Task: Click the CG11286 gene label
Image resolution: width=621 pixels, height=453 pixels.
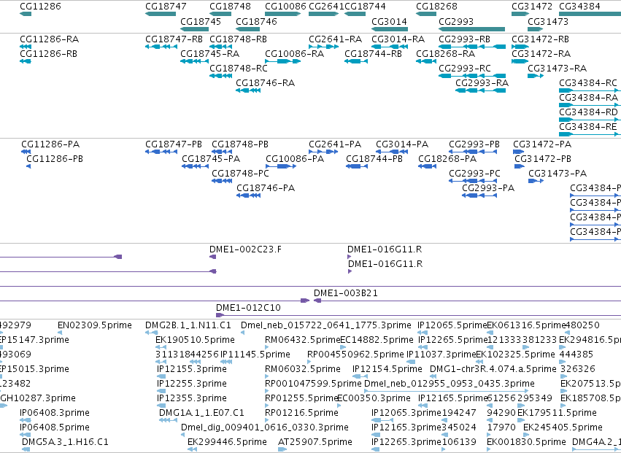Action: point(40,7)
